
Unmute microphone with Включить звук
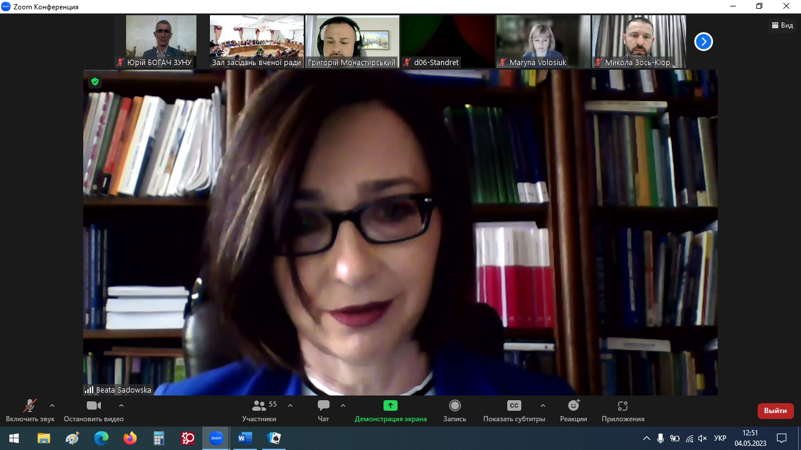click(x=30, y=411)
